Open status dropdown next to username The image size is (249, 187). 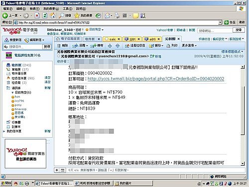[x=103, y=30]
